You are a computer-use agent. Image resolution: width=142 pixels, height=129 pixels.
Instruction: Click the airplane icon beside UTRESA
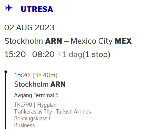(x=9, y=8)
